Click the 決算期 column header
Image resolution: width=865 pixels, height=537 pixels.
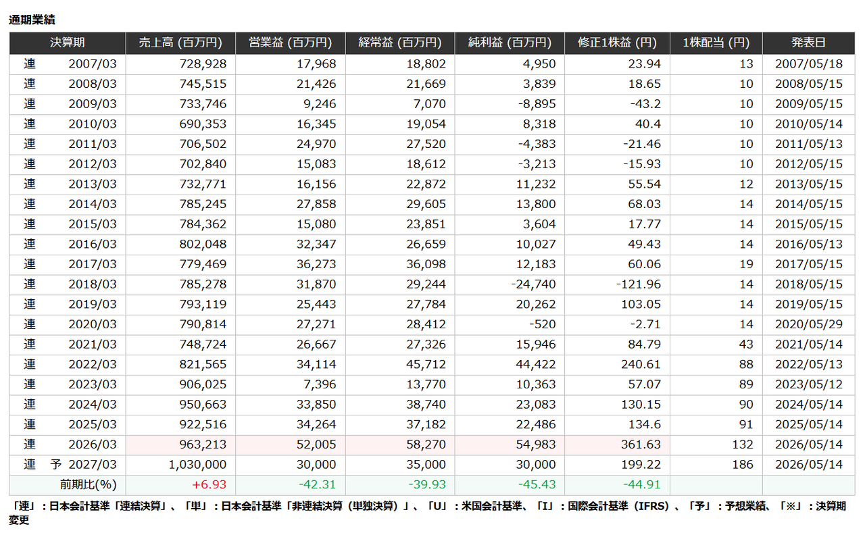coord(68,43)
